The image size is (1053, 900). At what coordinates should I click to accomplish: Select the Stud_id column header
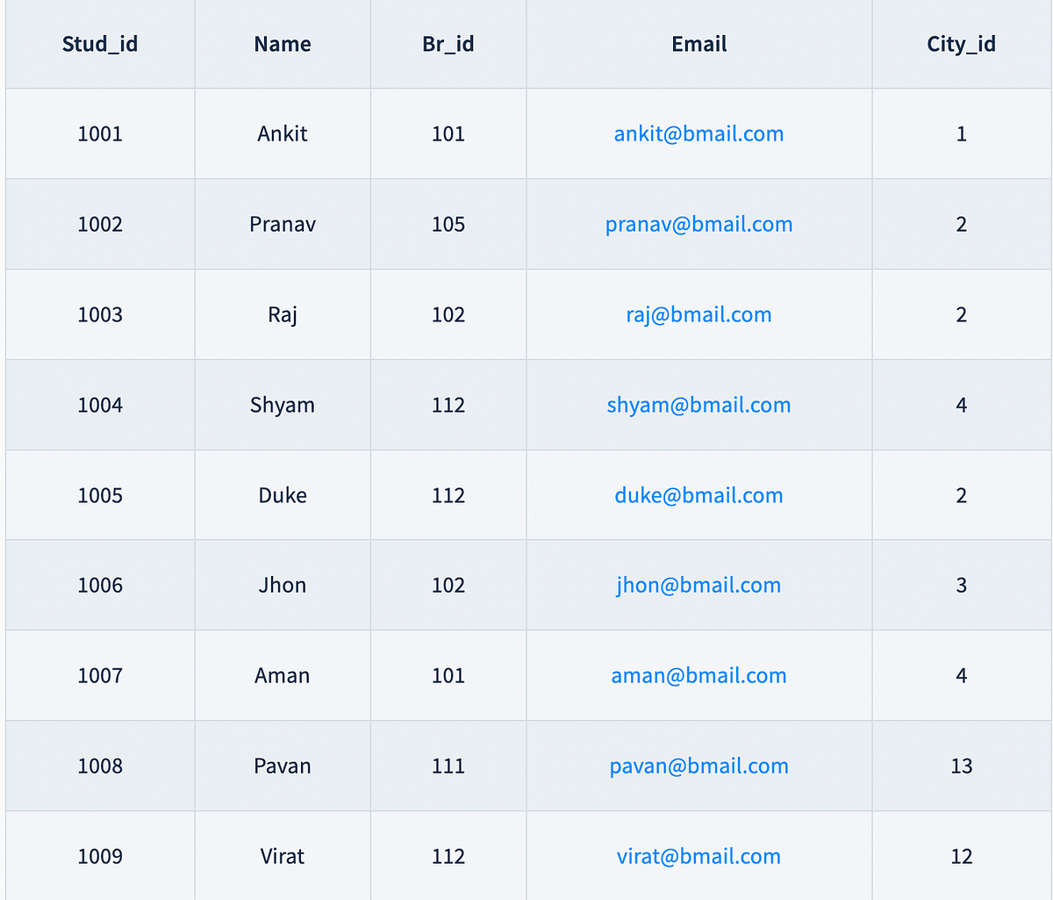(99, 44)
